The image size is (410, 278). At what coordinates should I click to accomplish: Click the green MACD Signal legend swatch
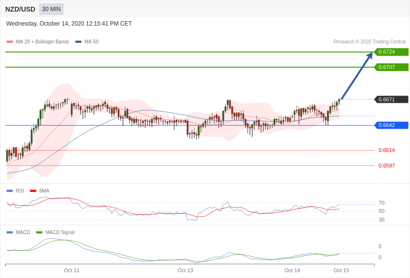point(39,232)
